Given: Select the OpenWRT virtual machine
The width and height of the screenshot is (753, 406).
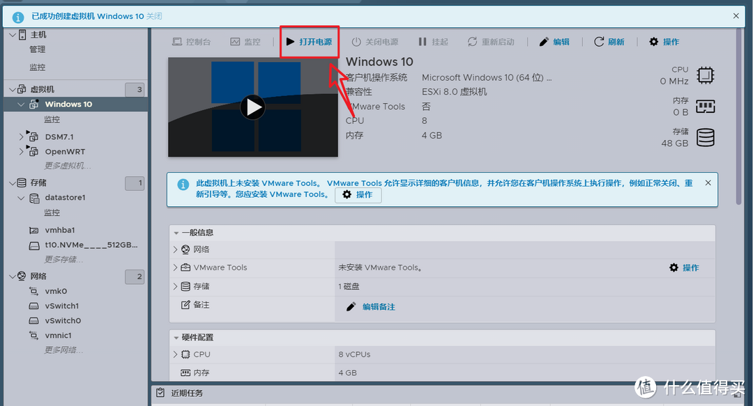Looking at the screenshot, I should (65, 152).
